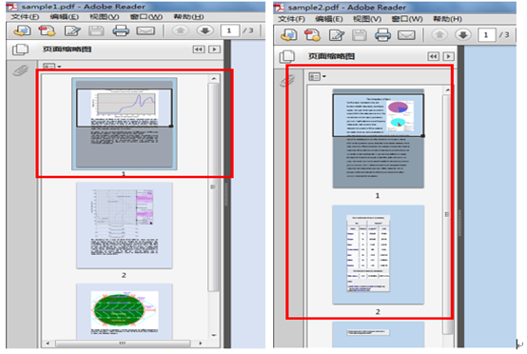This screenshot has height=354, width=527.
Task: Click the vertical scrollbar thumb in sample1.pdf thumbnails
Action: (x=213, y=187)
